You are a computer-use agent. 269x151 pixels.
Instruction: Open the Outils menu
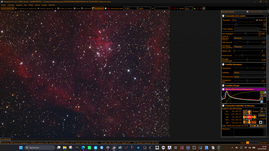(31, 5)
